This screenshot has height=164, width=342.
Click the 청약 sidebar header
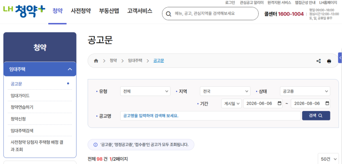[40, 47]
